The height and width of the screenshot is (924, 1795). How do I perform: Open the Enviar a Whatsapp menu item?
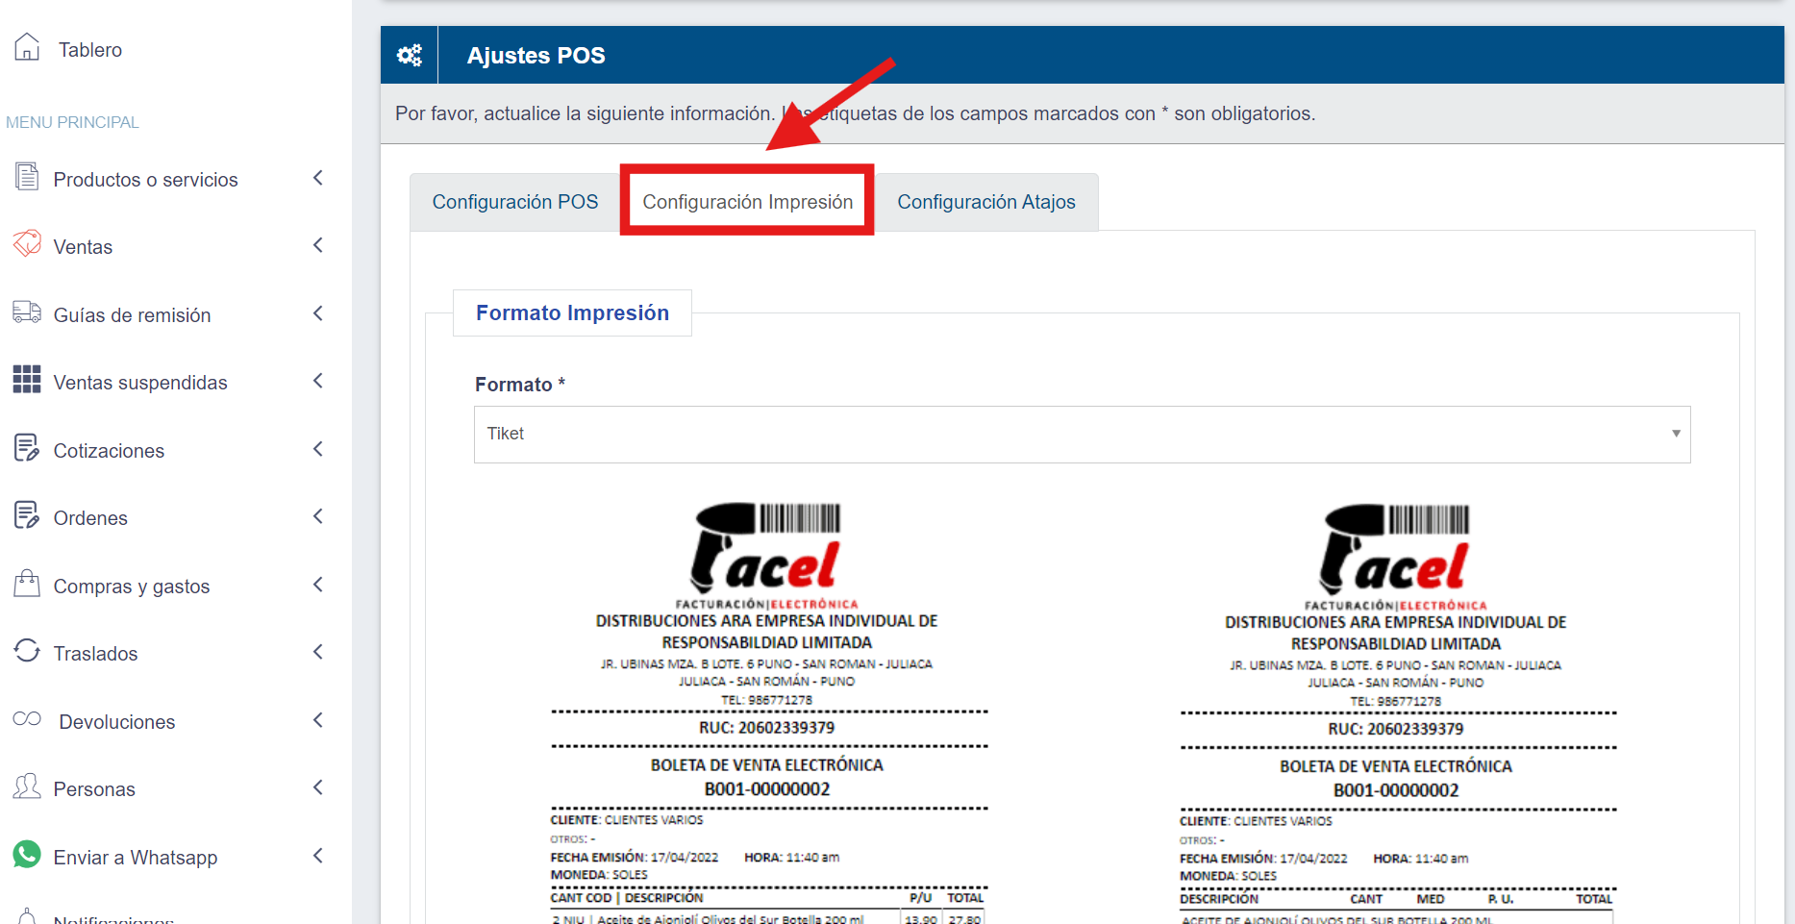click(136, 857)
